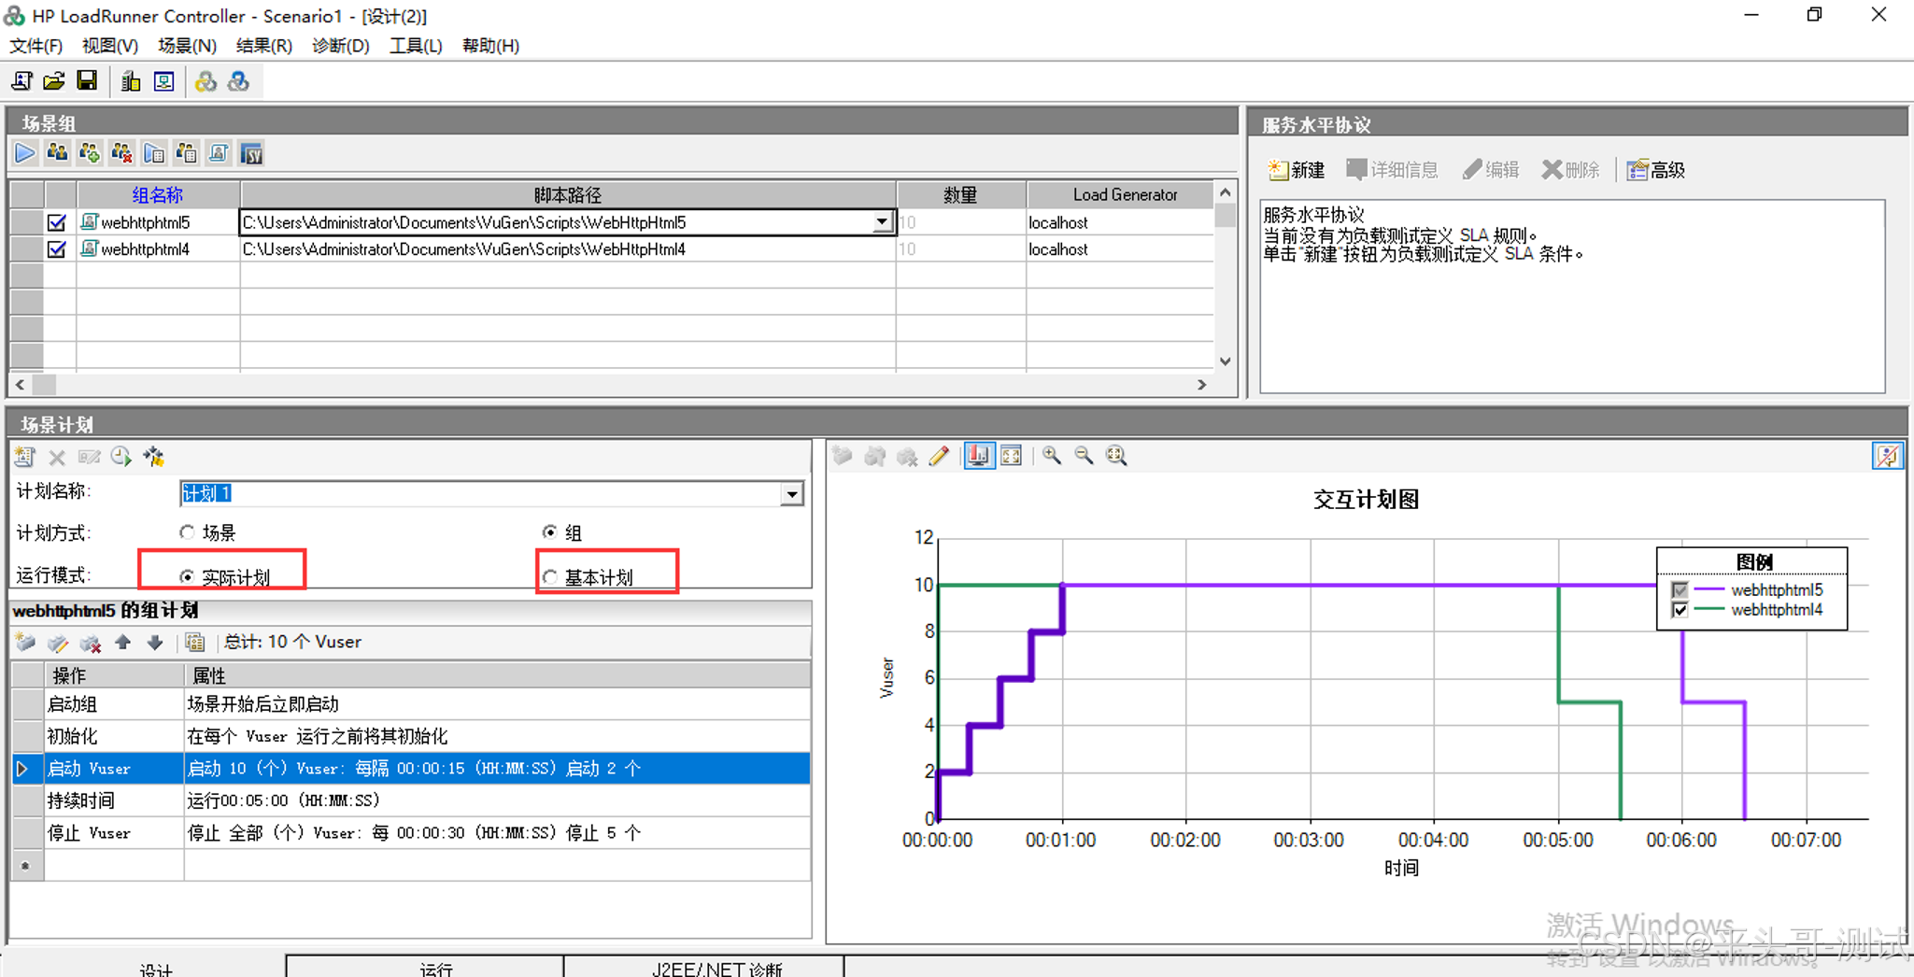1914x977 pixels.
Task: Open the 结果(R) menu
Action: 264,46
